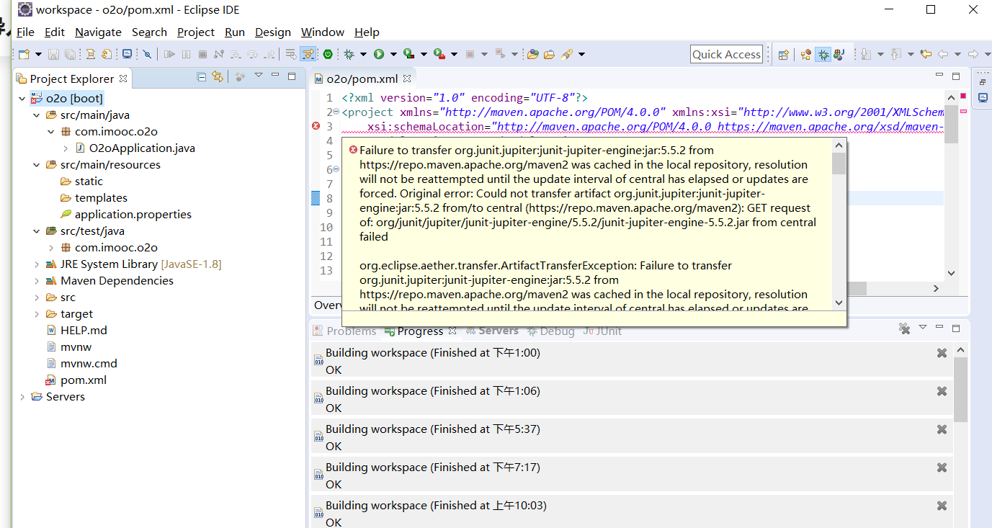
Task: Click the New file wizard icon
Action: click(x=24, y=54)
